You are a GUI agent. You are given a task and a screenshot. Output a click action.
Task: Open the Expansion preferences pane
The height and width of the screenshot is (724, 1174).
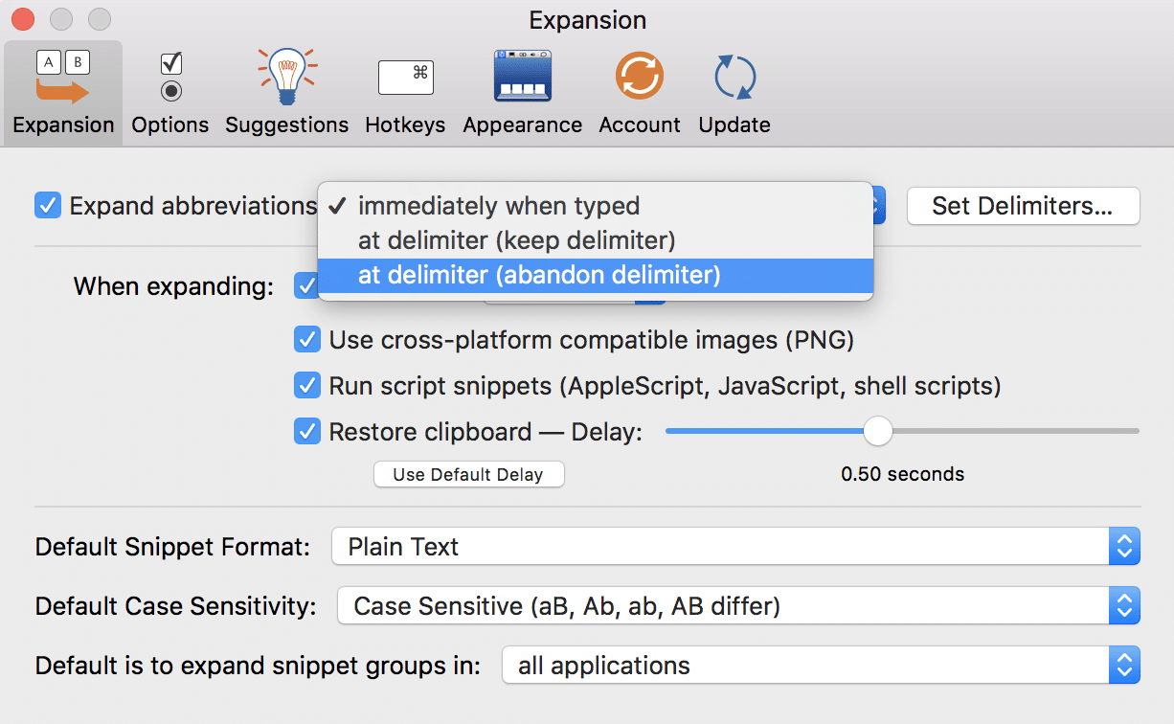(x=63, y=93)
